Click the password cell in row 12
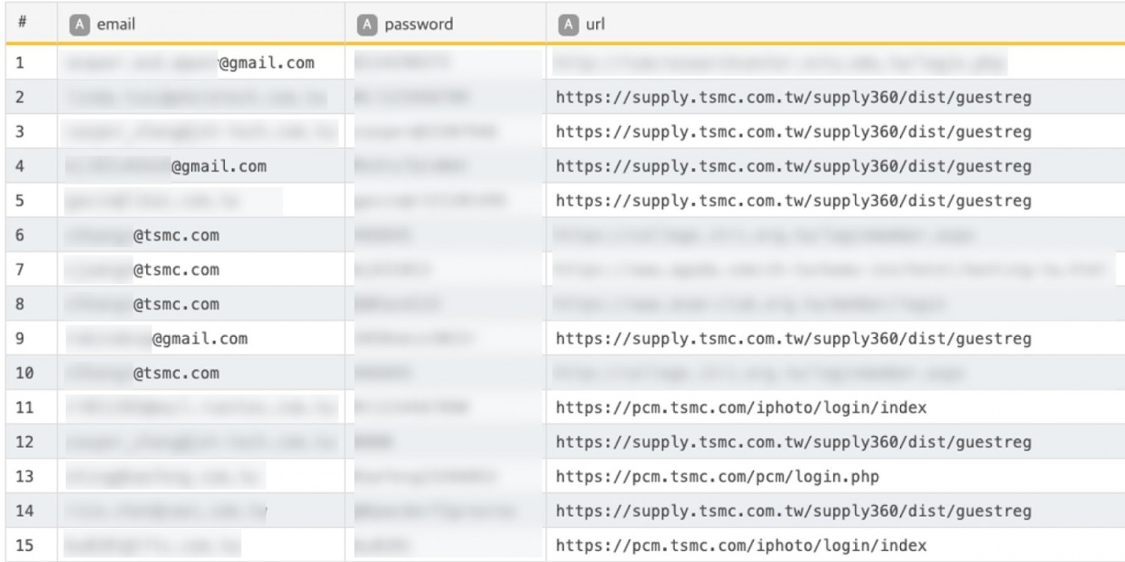 tap(446, 442)
